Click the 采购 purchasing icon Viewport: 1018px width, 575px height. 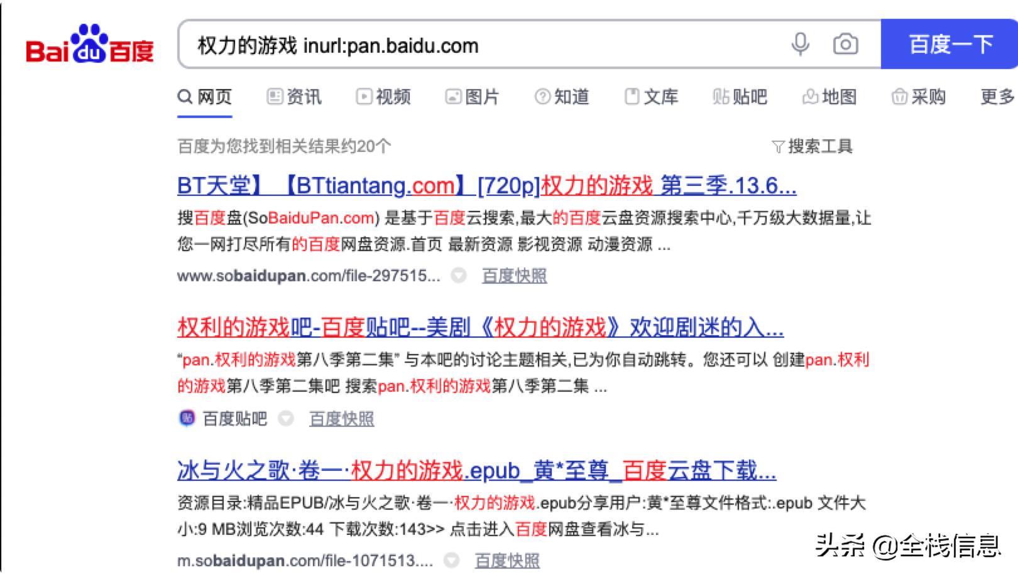(899, 97)
